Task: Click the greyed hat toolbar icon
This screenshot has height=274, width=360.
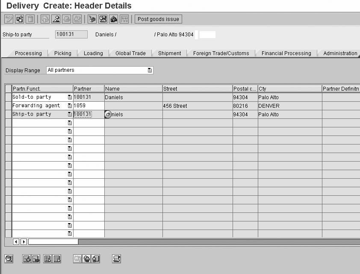Action: pos(66,19)
